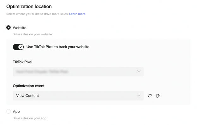This screenshot has height=125, width=197.
Task: Click the Website option label
Action: [20, 28]
